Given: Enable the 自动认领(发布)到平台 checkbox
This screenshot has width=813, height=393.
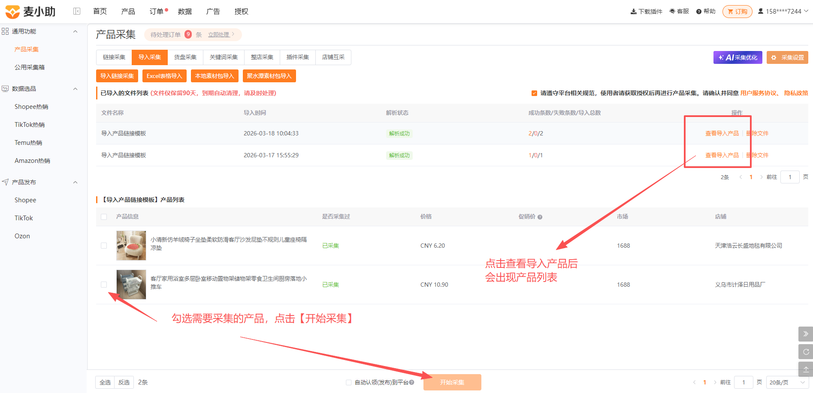Looking at the screenshot, I should point(349,382).
